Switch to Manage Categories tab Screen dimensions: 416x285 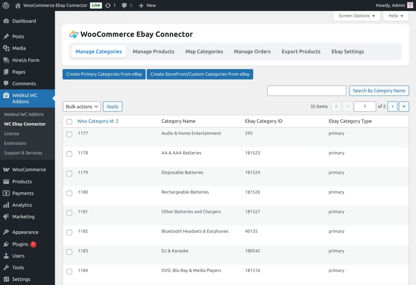tap(99, 51)
